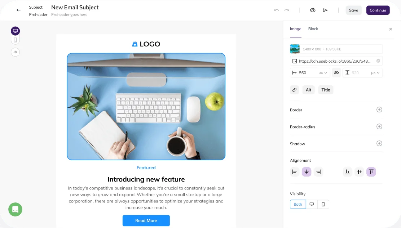401x228 pixels.
Task: Click the undo arrow icon
Action: coord(277,10)
